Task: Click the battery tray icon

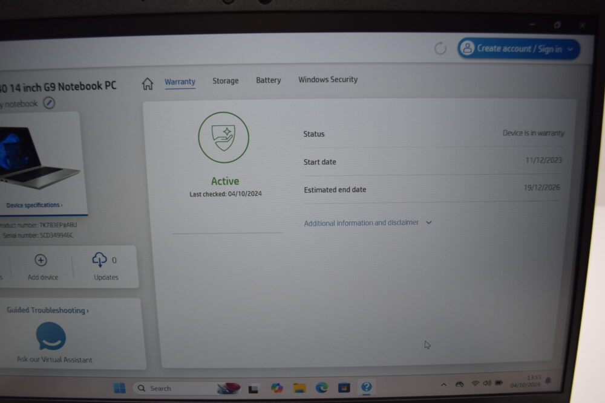Action: (x=499, y=382)
